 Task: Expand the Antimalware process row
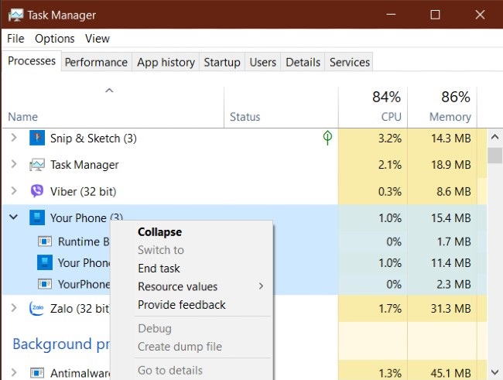[x=14, y=372]
